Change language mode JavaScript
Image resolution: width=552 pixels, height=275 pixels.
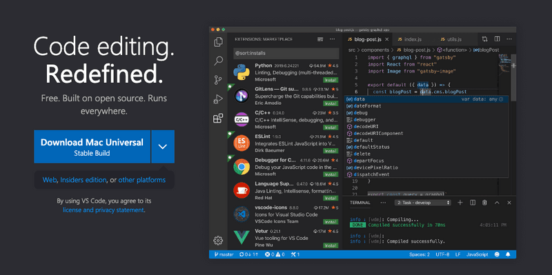coord(477,254)
